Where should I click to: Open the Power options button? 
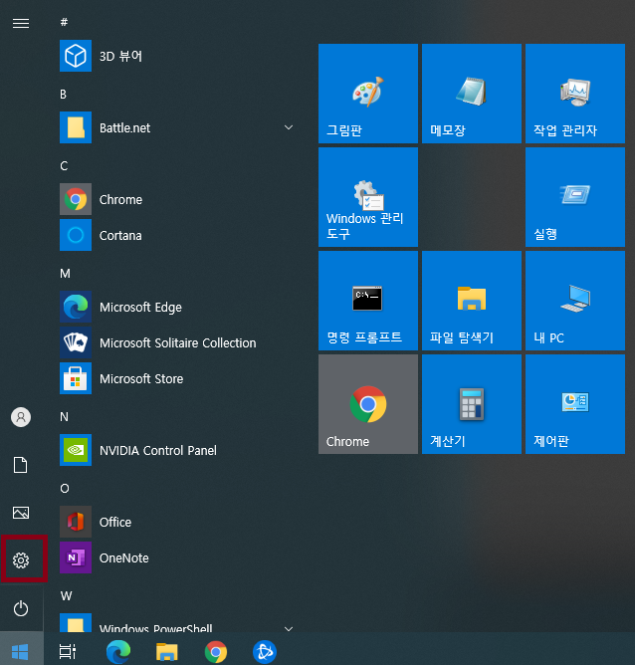pyautogui.click(x=21, y=608)
